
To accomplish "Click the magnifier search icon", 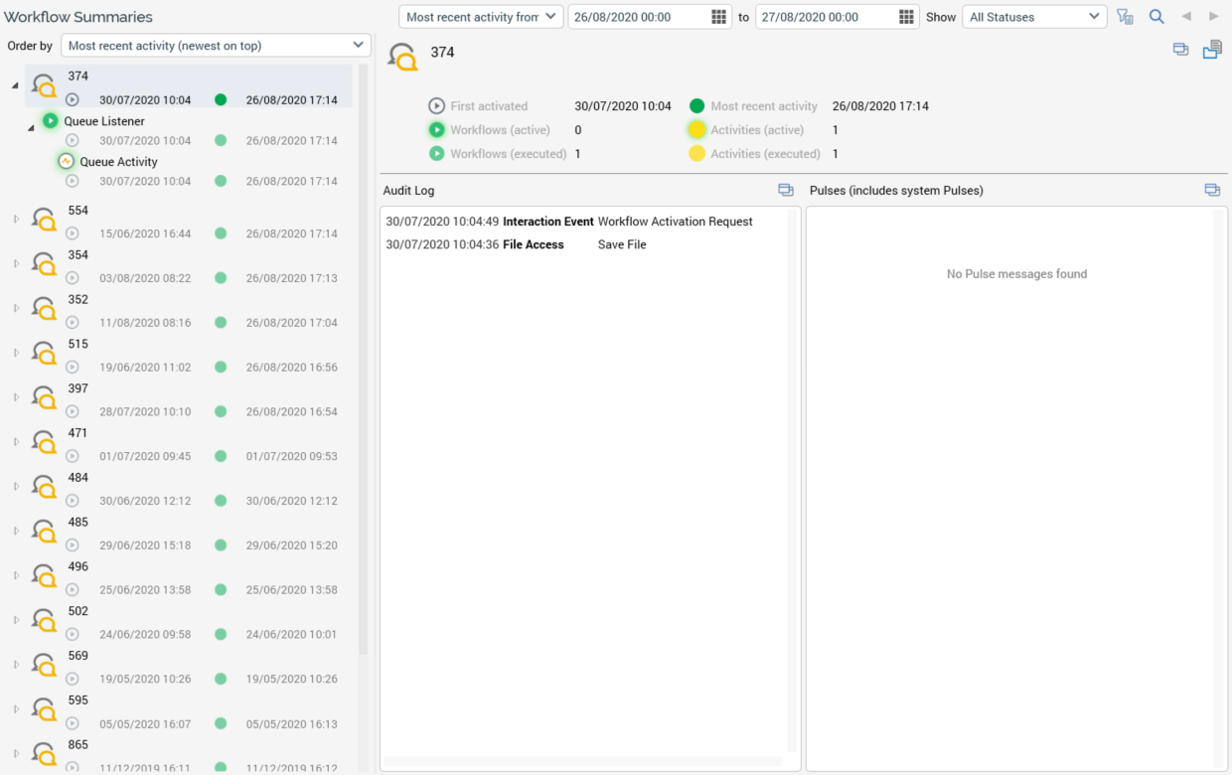I will coord(1156,17).
